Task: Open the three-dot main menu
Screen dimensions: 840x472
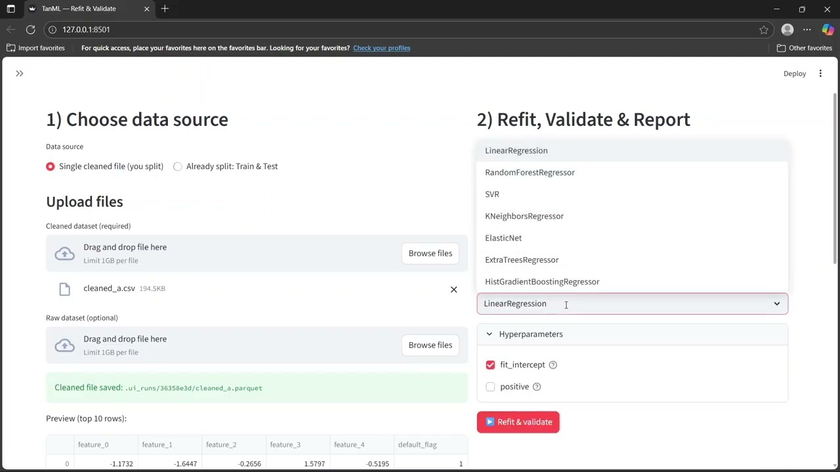Action: point(820,73)
